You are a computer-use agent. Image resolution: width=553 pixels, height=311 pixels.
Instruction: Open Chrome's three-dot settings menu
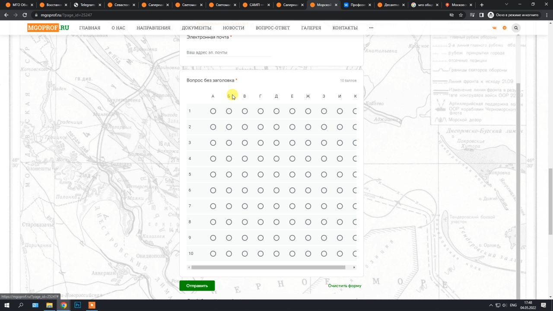[x=547, y=15]
